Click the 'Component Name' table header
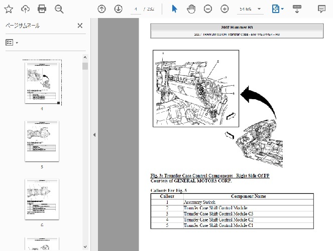Viewport: 333px width, 251px height. [248, 196]
